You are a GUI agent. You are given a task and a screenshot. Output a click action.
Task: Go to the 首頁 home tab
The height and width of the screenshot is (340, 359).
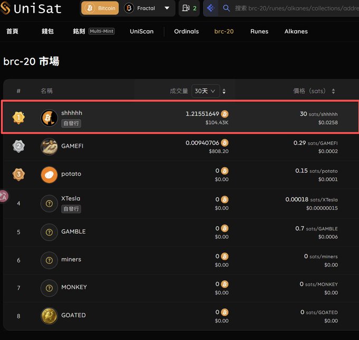[x=12, y=31]
